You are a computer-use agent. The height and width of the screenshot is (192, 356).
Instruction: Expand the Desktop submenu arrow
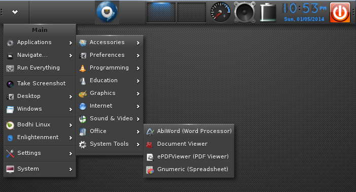pyautogui.click(x=70, y=97)
